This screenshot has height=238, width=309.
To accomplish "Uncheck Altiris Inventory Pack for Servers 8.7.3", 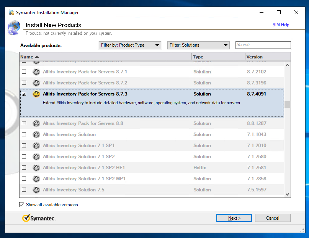I will tap(24, 94).
